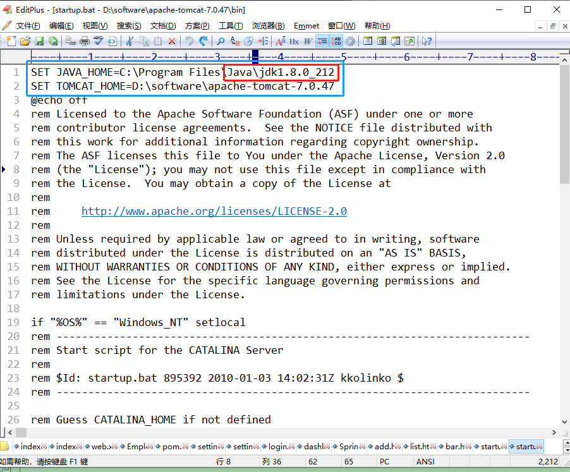Open the 视图(V) menu
The height and width of the screenshot is (472, 570).
tap(95, 26)
